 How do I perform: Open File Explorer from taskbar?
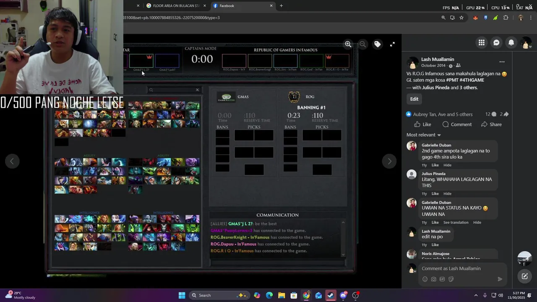coord(282,295)
